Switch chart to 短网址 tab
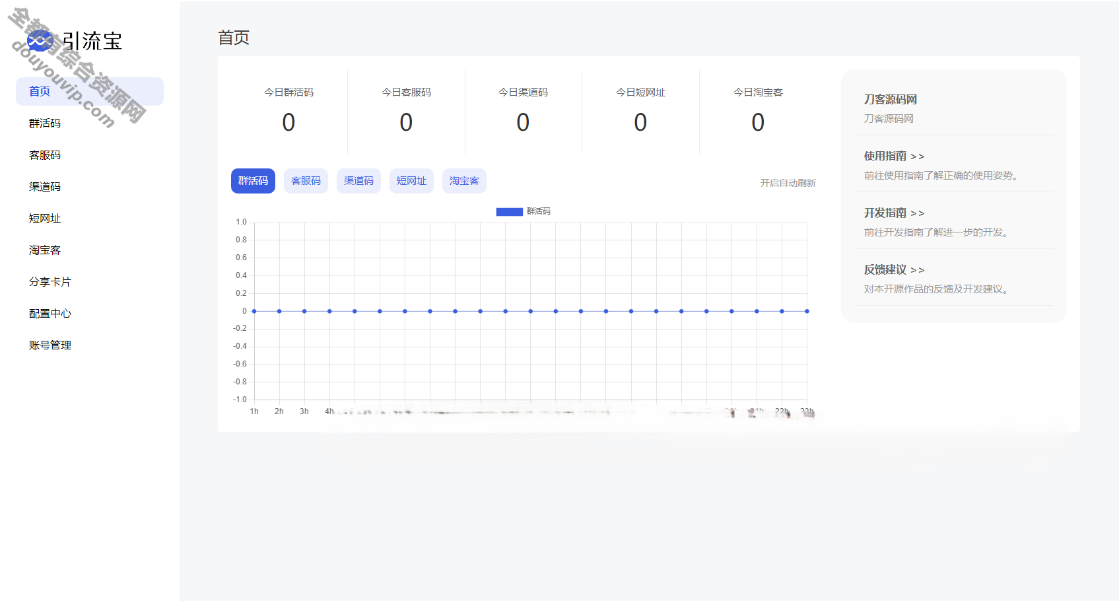 click(x=411, y=181)
